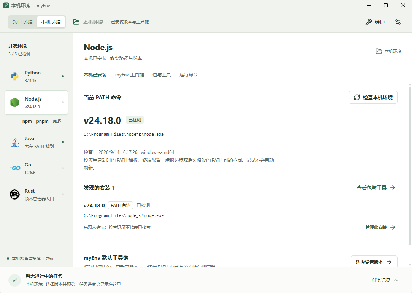Click the Node.js hexagon icon
This screenshot has width=412, height=293.
point(15,103)
